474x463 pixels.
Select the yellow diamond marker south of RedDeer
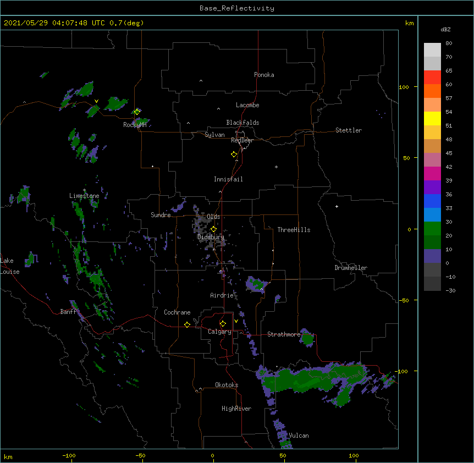point(234,155)
